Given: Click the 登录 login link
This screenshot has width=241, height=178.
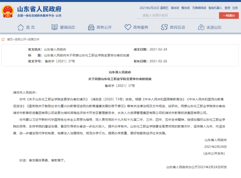Looking at the screenshot, I should click(227, 8).
